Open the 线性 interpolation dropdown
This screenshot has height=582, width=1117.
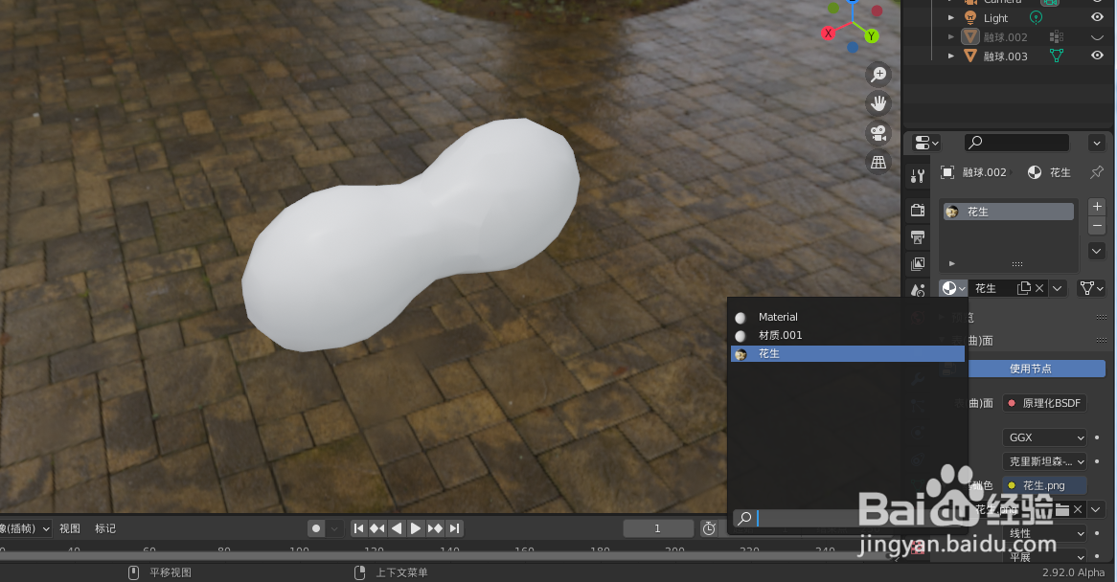click(1043, 533)
